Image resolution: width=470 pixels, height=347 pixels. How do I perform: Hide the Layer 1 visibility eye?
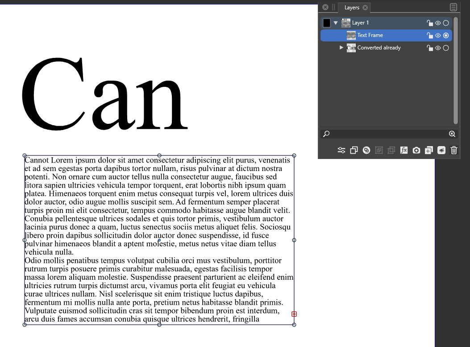(438, 23)
